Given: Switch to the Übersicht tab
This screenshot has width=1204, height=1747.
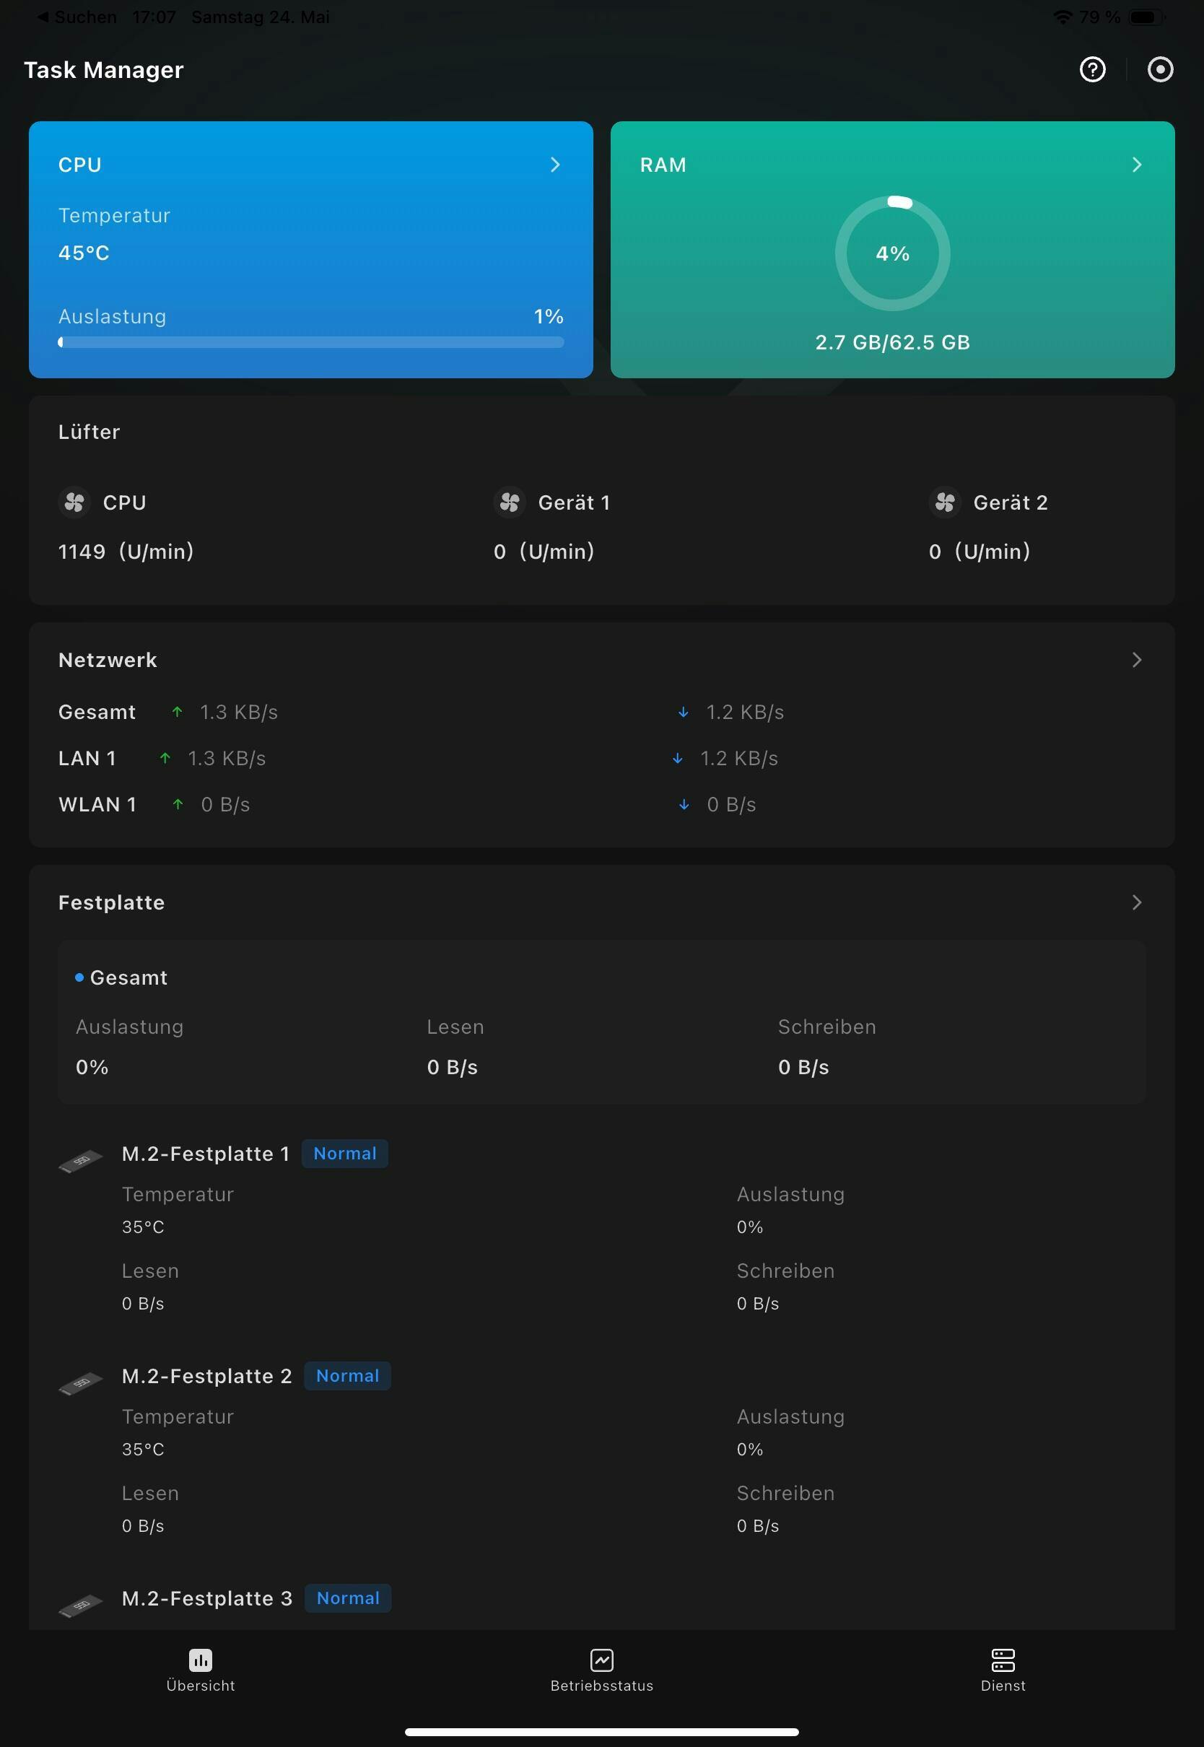Looking at the screenshot, I should click(201, 1670).
